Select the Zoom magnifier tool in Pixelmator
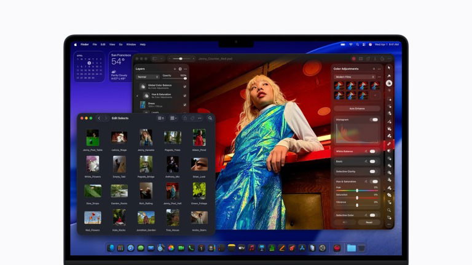This screenshot has width=472, height=265. click(x=389, y=210)
